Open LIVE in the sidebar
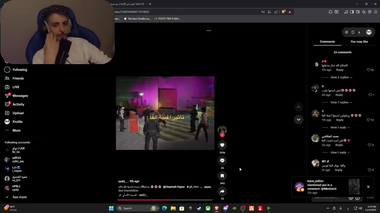Screen dimensions: 380x213 pos(16,87)
